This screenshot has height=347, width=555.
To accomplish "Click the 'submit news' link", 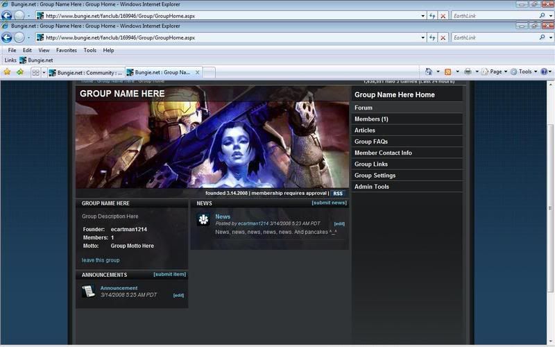I will (329, 203).
